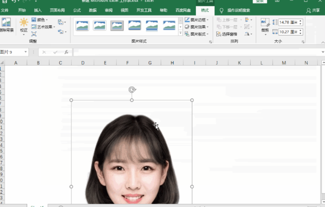Move the vertical scrollbar up with the top arrow
The height and width of the screenshot is (207, 325).
323,62
